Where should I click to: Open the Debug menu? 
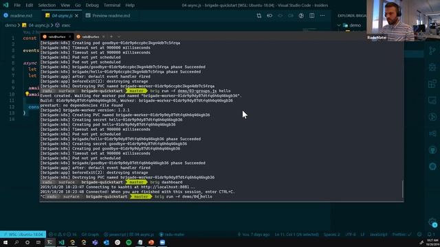(92, 5)
